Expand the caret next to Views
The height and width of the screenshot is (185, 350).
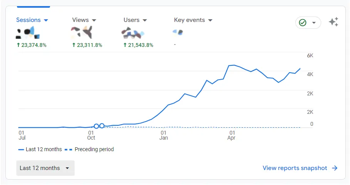[94, 20]
